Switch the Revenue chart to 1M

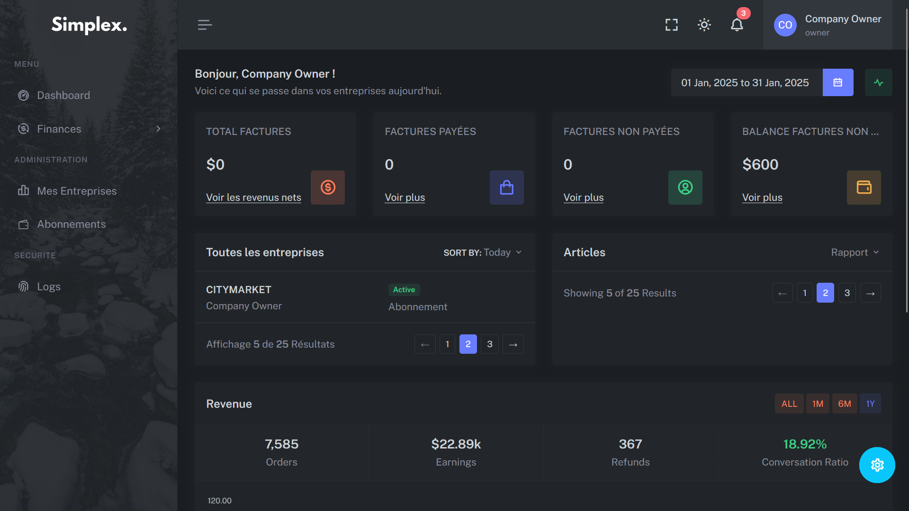click(818, 403)
